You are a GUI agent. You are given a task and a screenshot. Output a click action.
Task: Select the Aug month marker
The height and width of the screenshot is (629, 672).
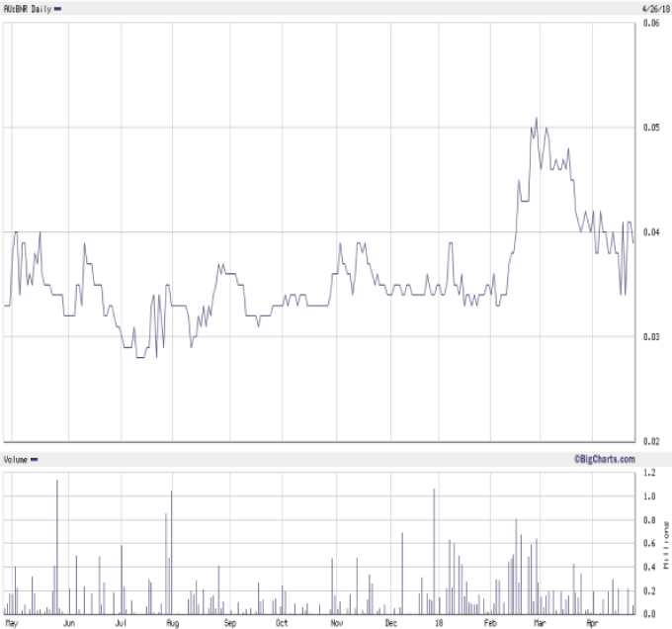172,623
